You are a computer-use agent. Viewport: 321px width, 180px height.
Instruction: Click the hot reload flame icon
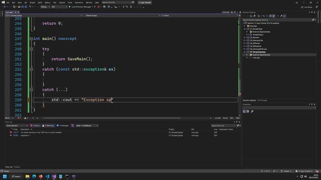click(x=98, y=6)
